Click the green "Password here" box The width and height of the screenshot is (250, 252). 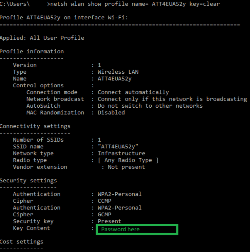(137, 229)
